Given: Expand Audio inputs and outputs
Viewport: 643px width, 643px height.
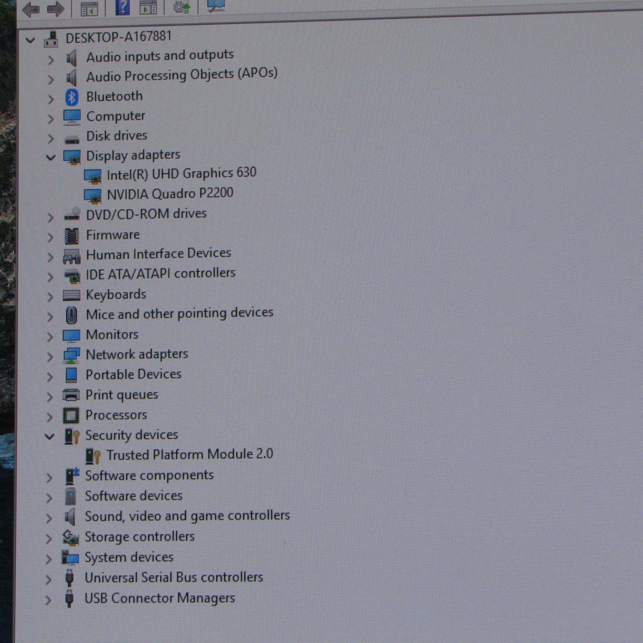Looking at the screenshot, I should [51, 60].
